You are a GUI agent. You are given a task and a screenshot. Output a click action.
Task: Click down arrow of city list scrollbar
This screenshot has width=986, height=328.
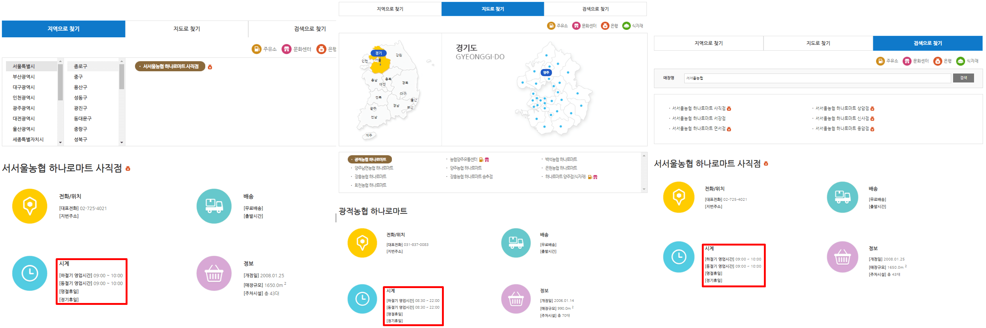[60, 143]
